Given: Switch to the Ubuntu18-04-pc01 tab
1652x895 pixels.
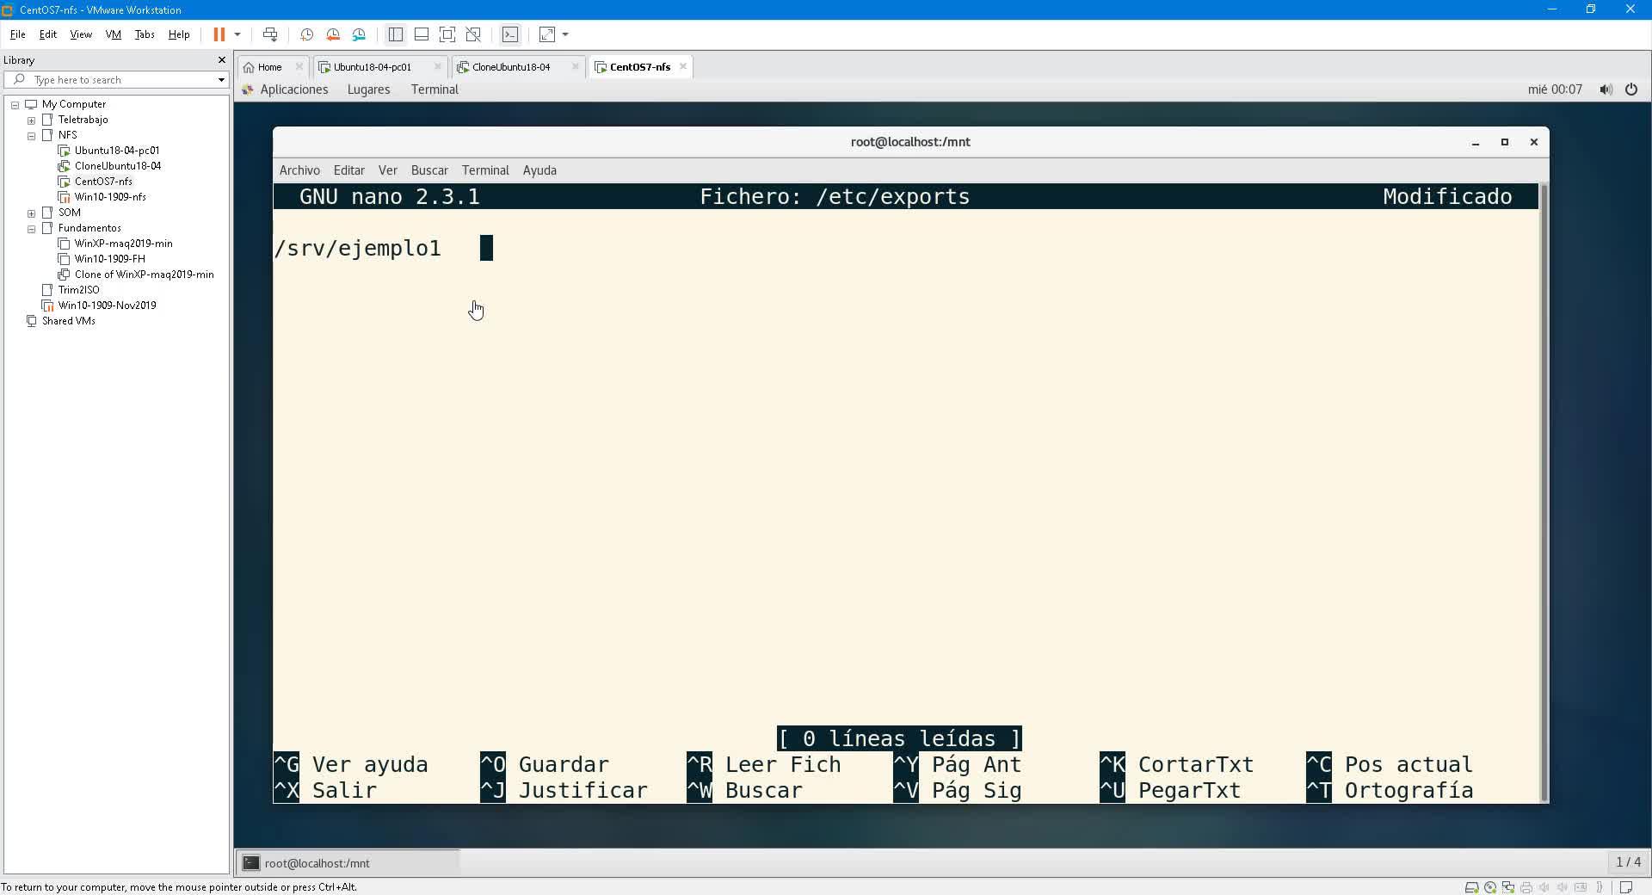Looking at the screenshot, I should coord(373,67).
